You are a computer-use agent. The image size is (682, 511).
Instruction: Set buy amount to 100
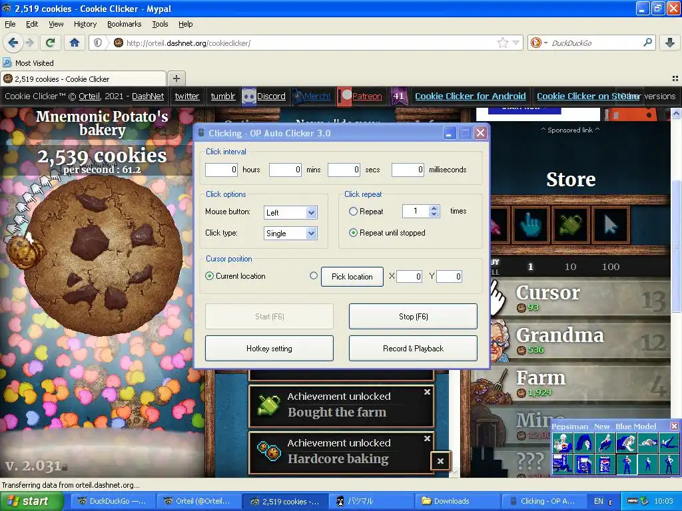pos(611,267)
